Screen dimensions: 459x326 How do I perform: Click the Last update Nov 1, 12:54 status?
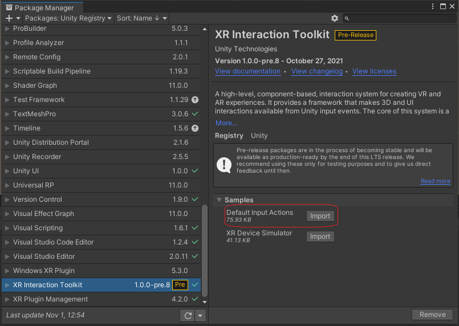coord(46,315)
